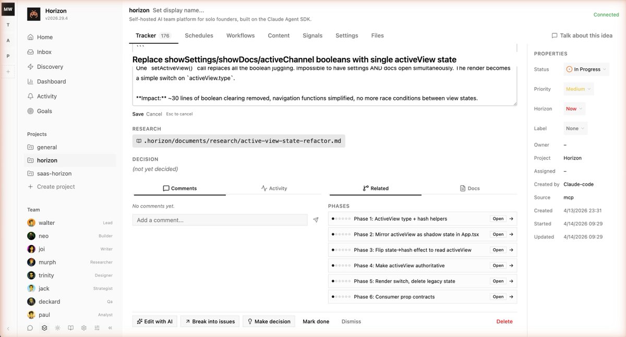Open the Priority dropdown showing Medium
626x337 pixels.
(x=579, y=89)
